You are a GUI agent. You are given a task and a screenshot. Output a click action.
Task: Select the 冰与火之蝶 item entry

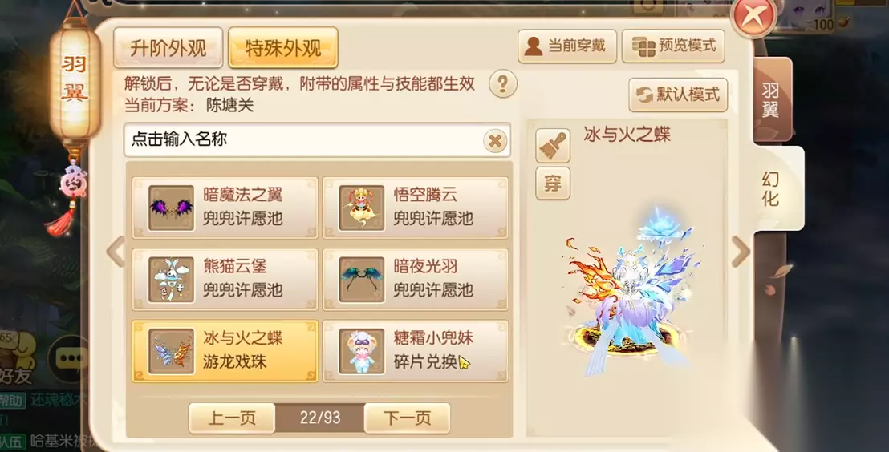point(225,351)
